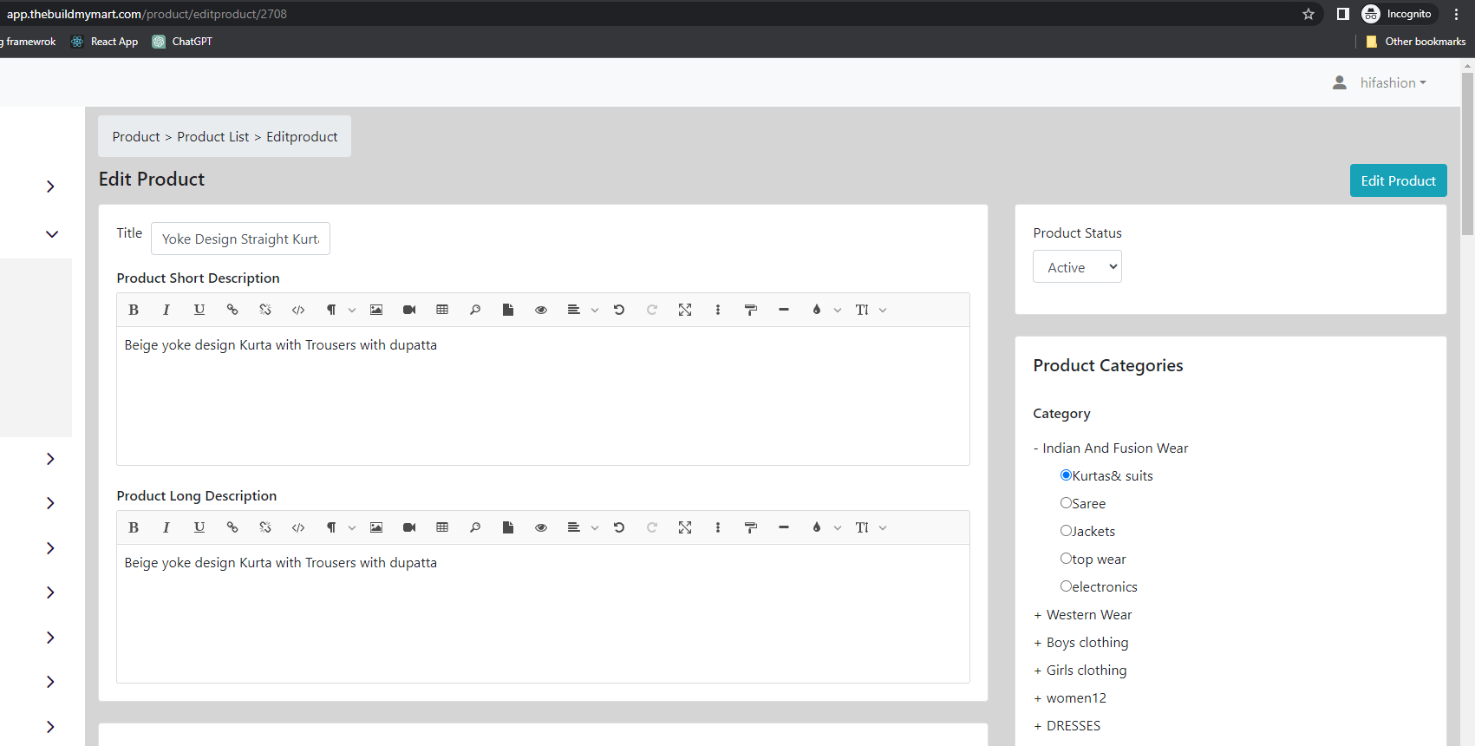The height and width of the screenshot is (746, 1475).
Task: Click the Edit Product button
Action: coord(1398,180)
